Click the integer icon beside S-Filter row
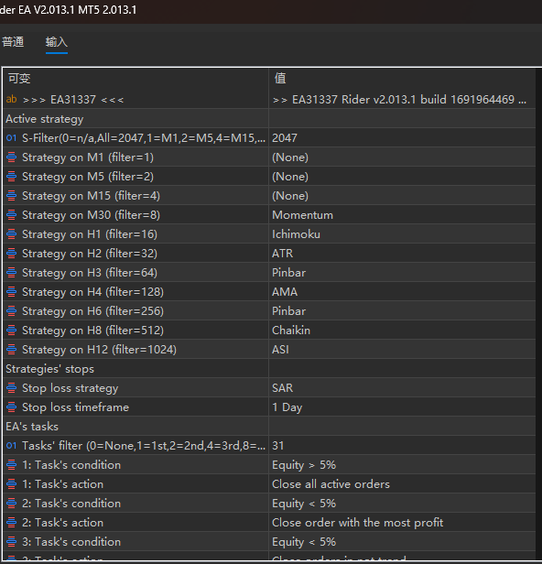Screen dimensions: 542x564 click(12, 137)
